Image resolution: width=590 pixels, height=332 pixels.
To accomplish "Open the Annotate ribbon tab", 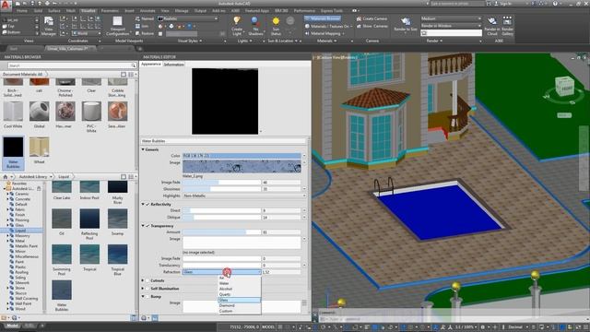I will (x=147, y=11).
